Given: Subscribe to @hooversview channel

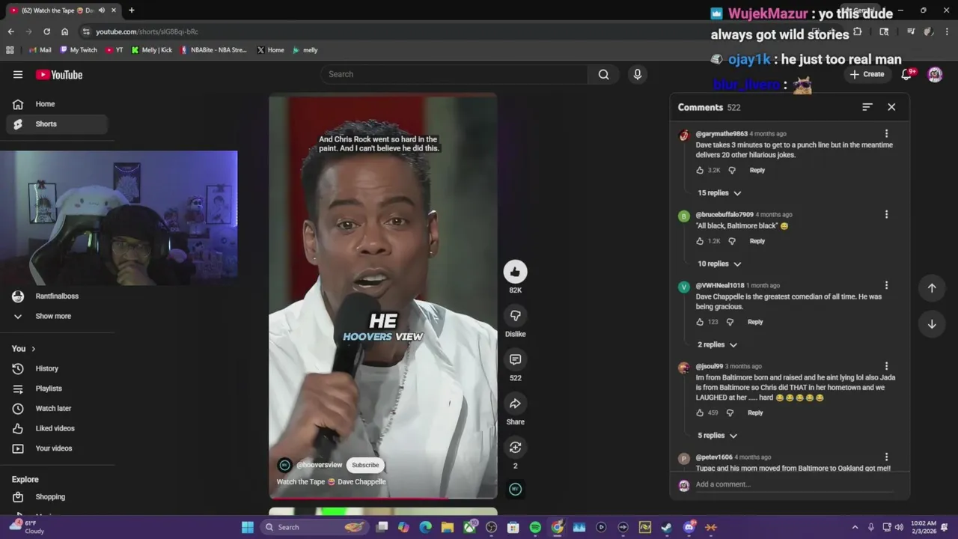Looking at the screenshot, I should [365, 465].
